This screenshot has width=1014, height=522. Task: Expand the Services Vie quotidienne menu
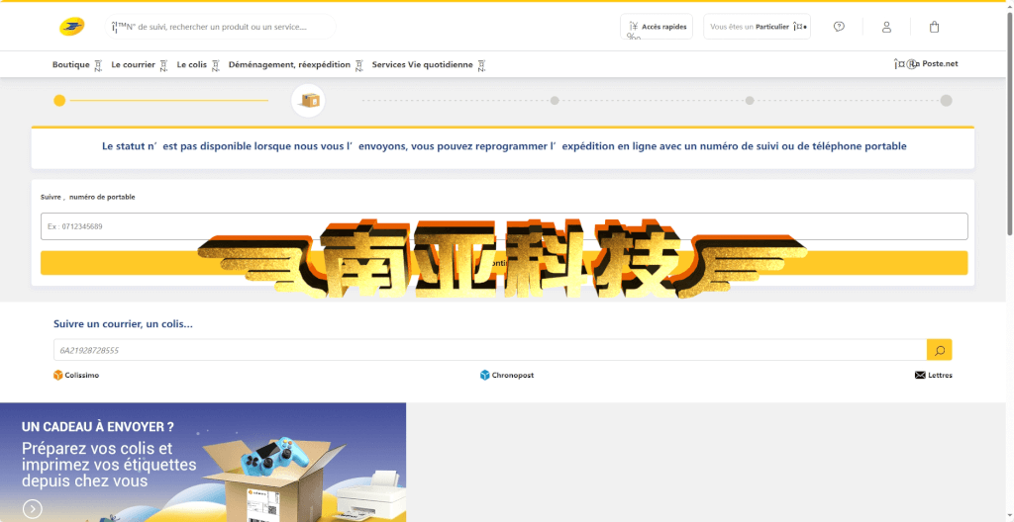pyautogui.click(x=428, y=64)
